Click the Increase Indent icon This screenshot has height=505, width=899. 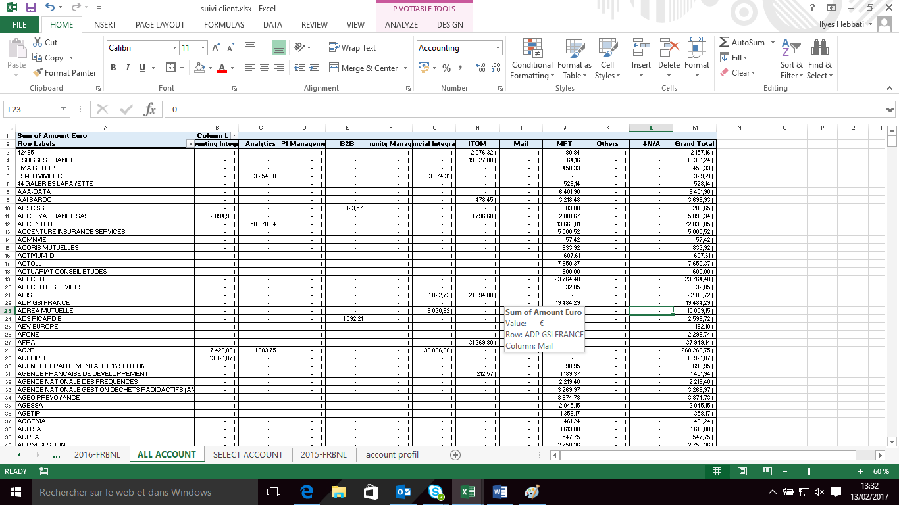click(314, 68)
